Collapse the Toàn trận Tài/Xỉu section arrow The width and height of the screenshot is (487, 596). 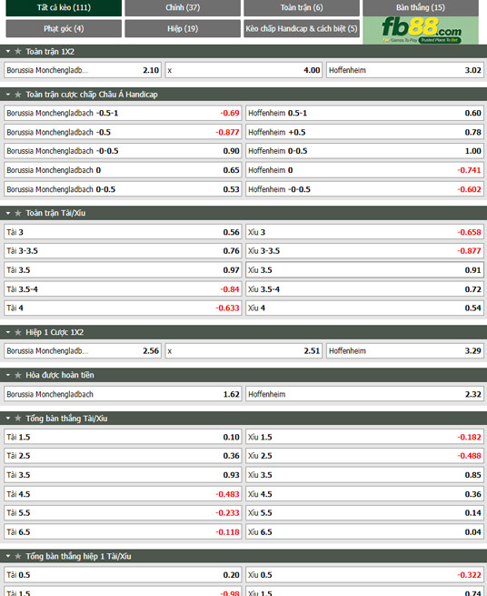[x=8, y=213]
